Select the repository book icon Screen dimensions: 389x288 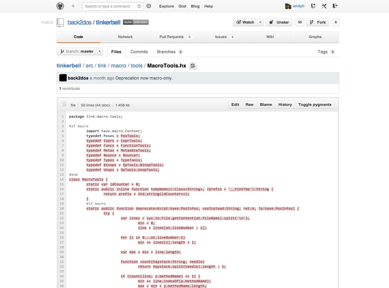pos(60,22)
